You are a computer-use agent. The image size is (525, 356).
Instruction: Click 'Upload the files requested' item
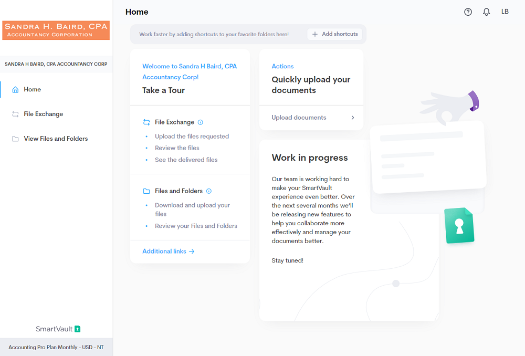pyautogui.click(x=192, y=137)
